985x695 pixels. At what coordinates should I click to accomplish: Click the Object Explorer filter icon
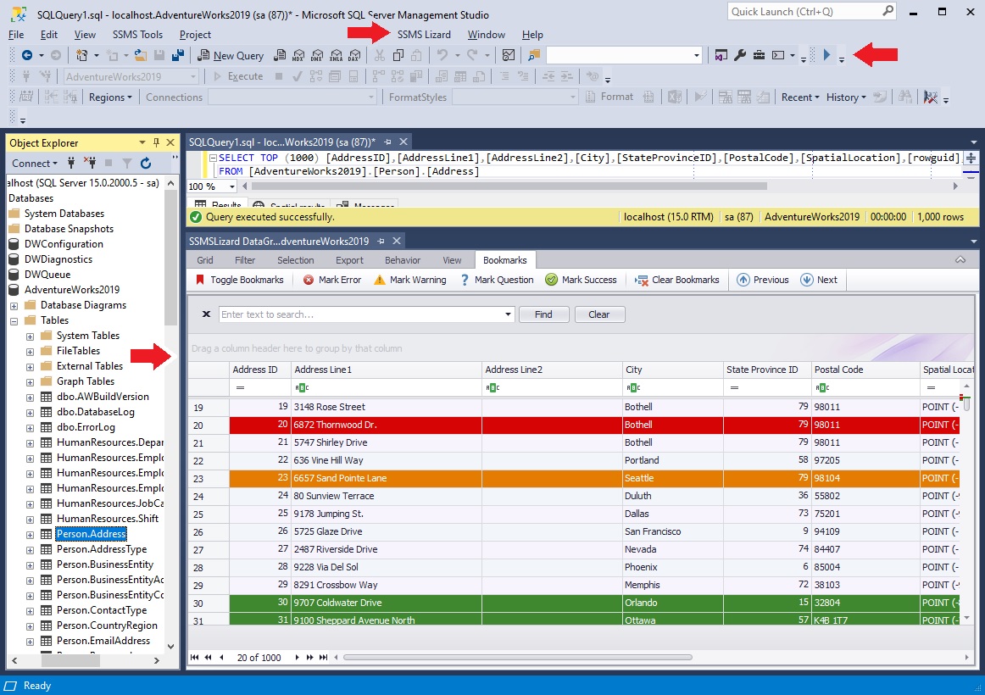[127, 164]
